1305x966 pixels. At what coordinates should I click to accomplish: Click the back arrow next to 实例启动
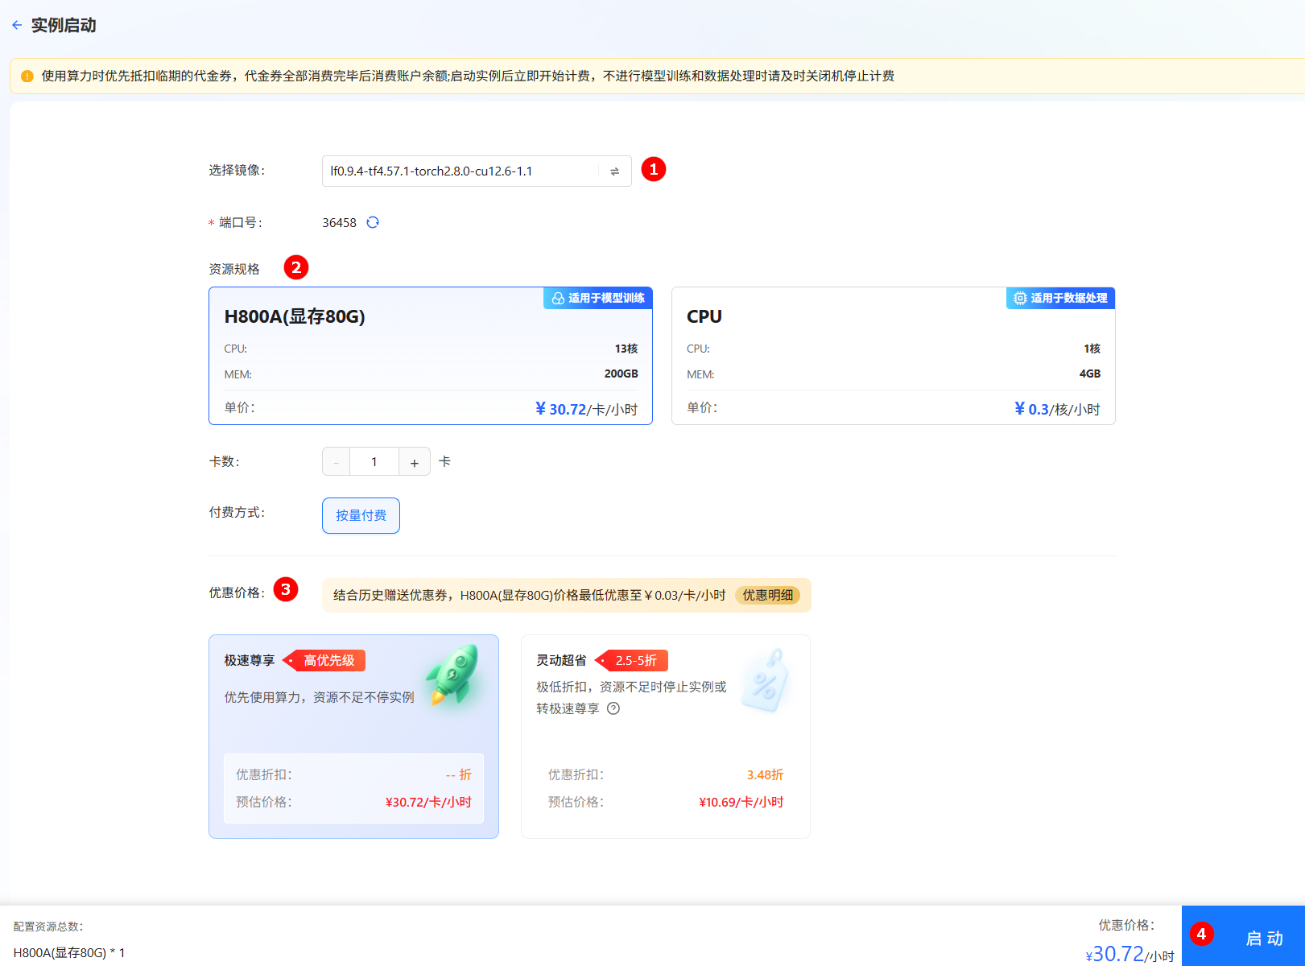17,25
